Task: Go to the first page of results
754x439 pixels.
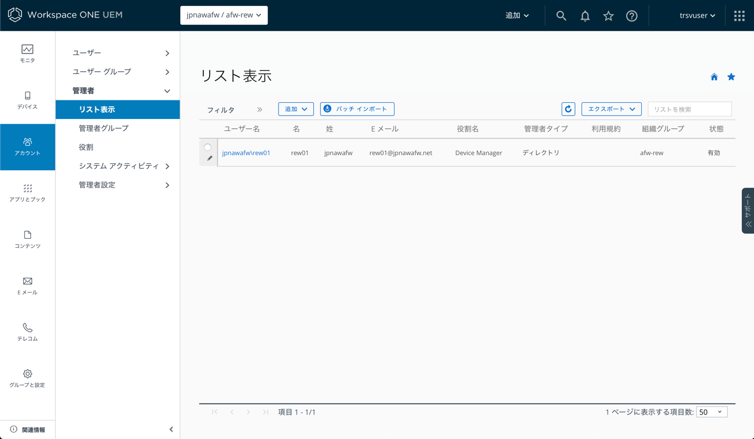Action: pos(215,412)
